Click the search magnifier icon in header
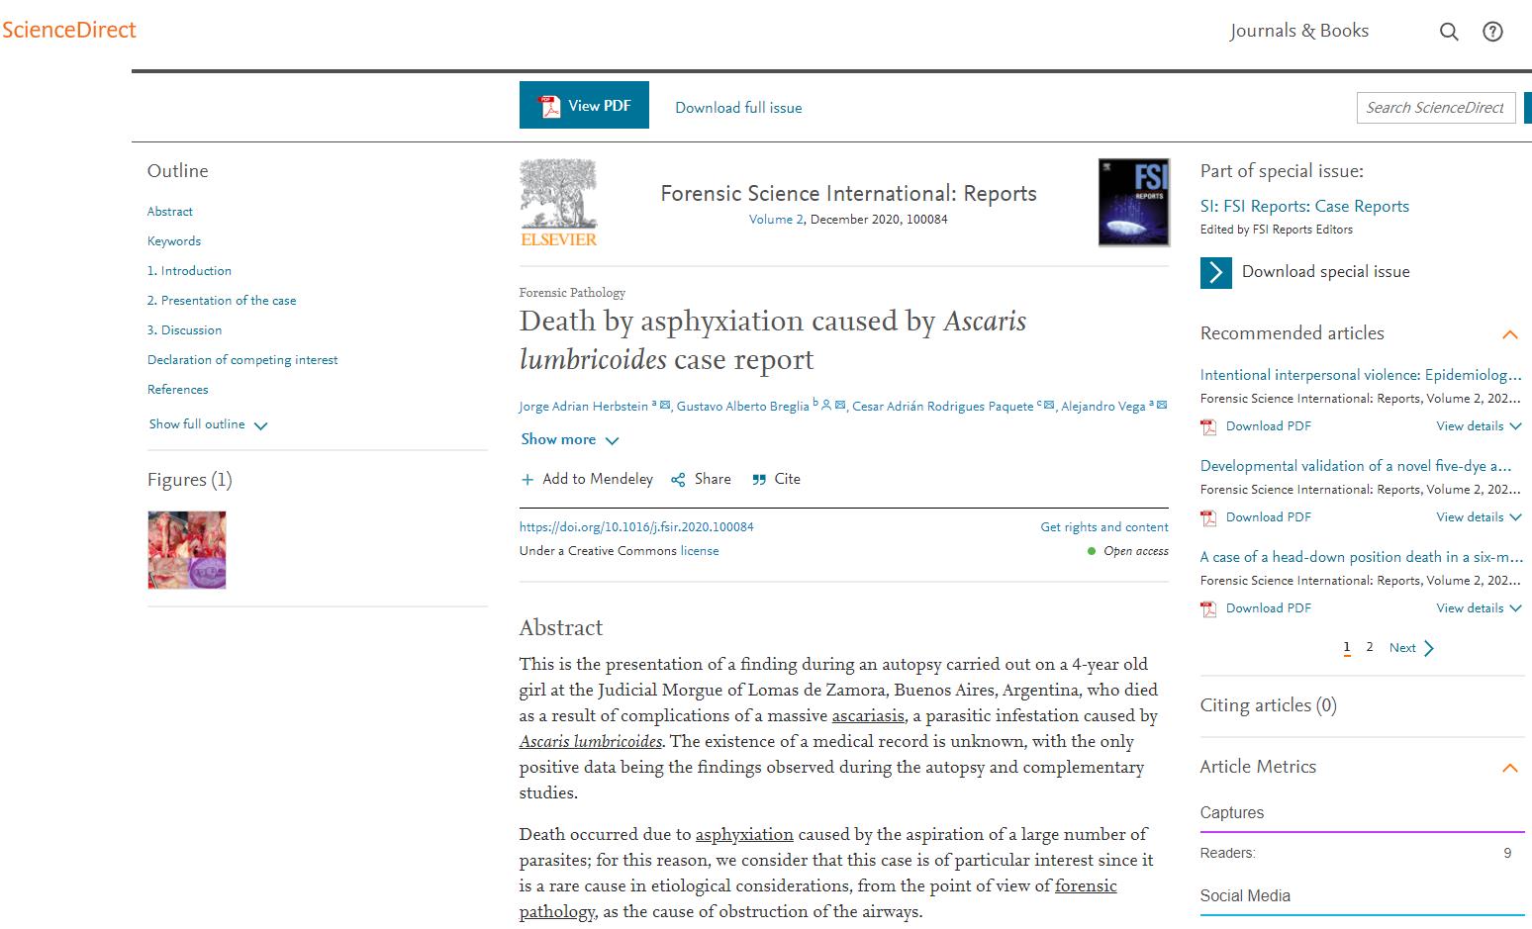 [1448, 32]
